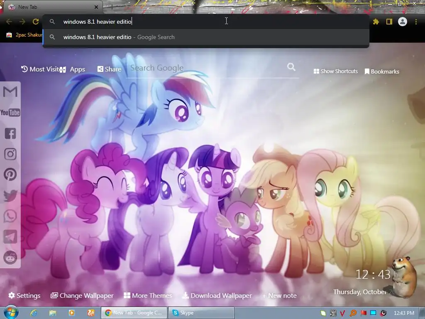Open WhatsApp icon in the sidebar
The height and width of the screenshot is (319, 425).
click(x=10, y=216)
